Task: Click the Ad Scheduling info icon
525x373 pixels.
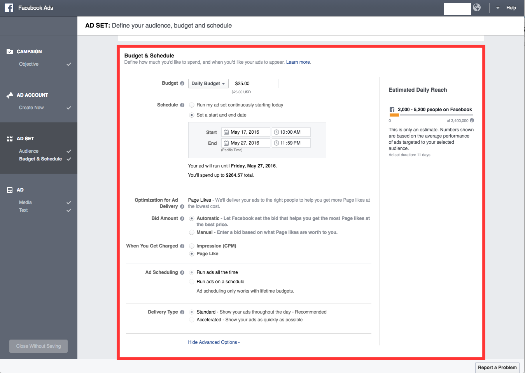Action: 182,272
